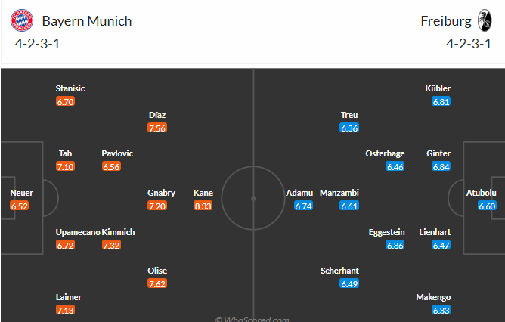Click Díaz's 7.56 rating badge
Viewport: 505px width, 322px height.
(157, 128)
